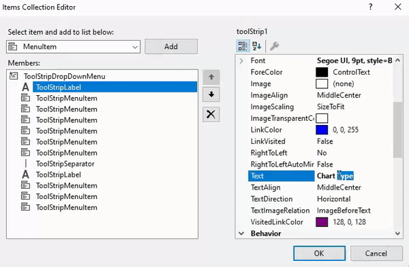The image size is (409, 267).
Task: Click Add button
Action: [x=171, y=46]
